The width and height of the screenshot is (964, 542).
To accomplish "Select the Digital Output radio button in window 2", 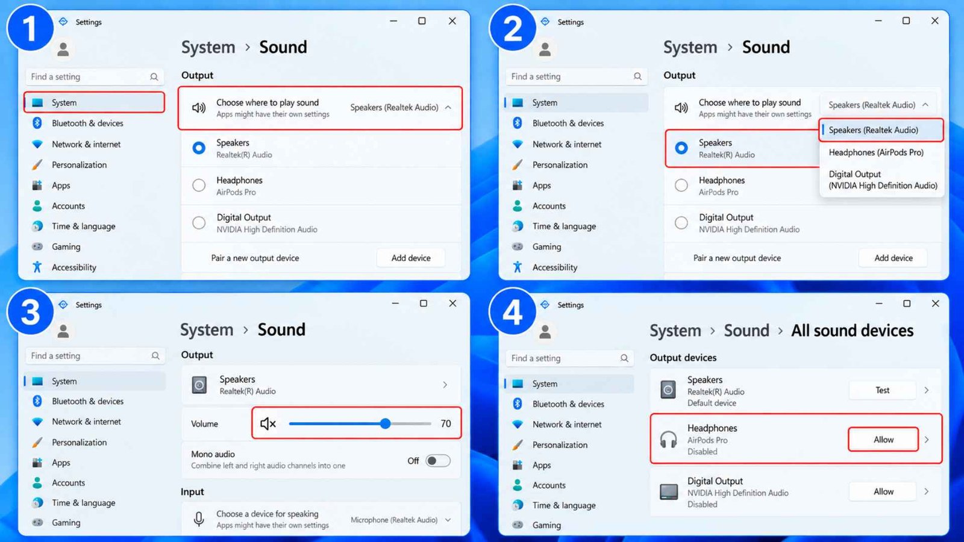I will point(681,223).
